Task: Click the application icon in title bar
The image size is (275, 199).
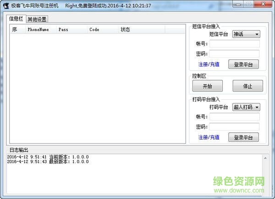Action: [6, 6]
